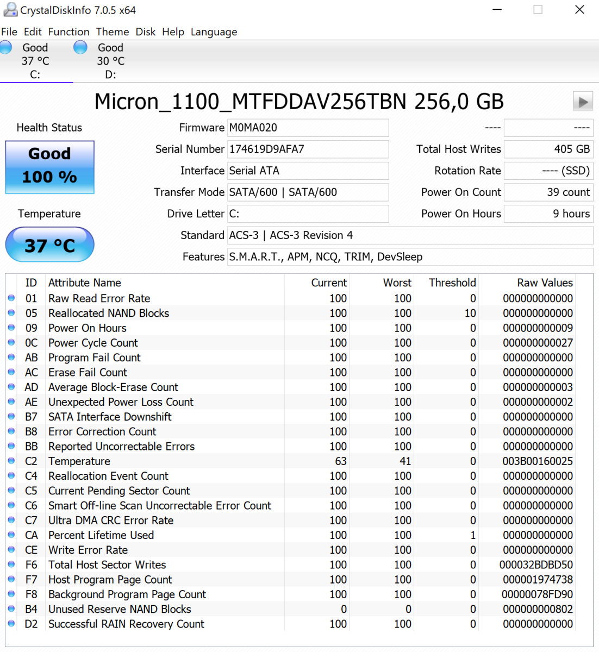Open the Help menu
The width and height of the screenshot is (599, 652).
click(173, 32)
